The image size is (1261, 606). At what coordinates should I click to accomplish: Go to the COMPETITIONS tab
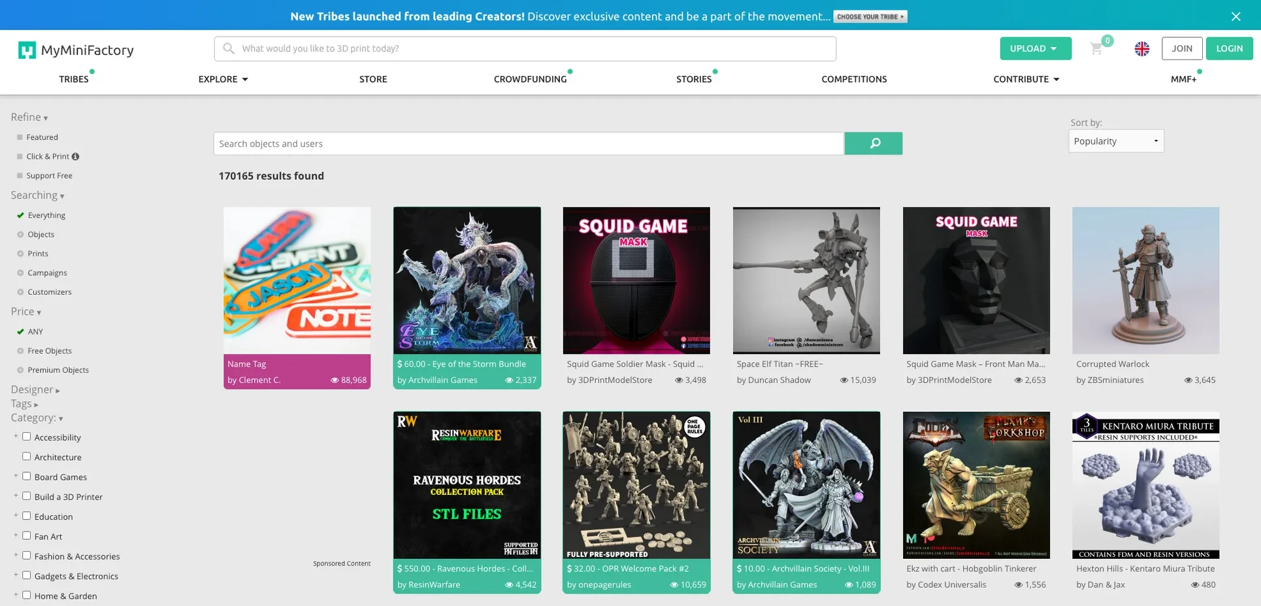(x=854, y=79)
